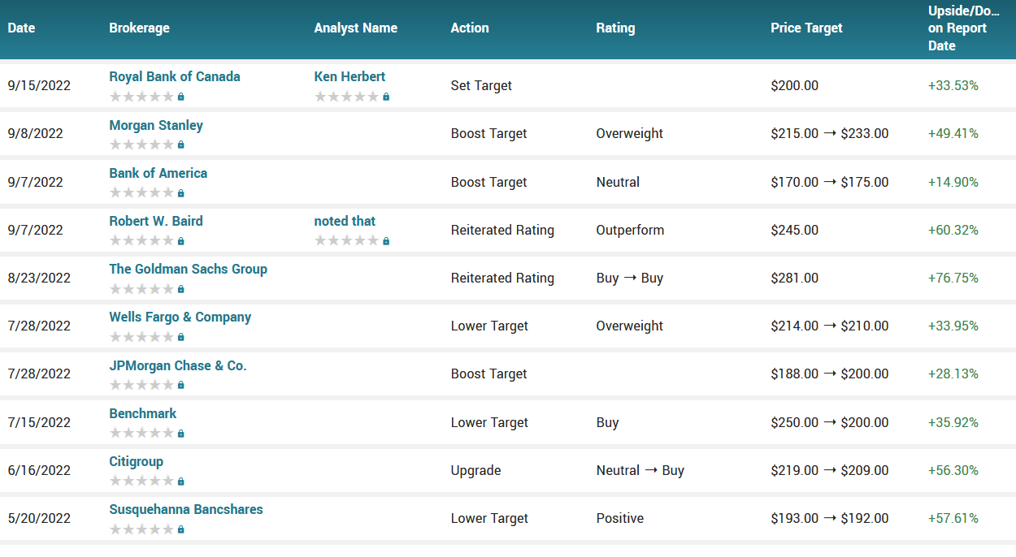Click the star rating under Morgan Stanley
This screenshot has height=557, width=1016.
pos(141,145)
